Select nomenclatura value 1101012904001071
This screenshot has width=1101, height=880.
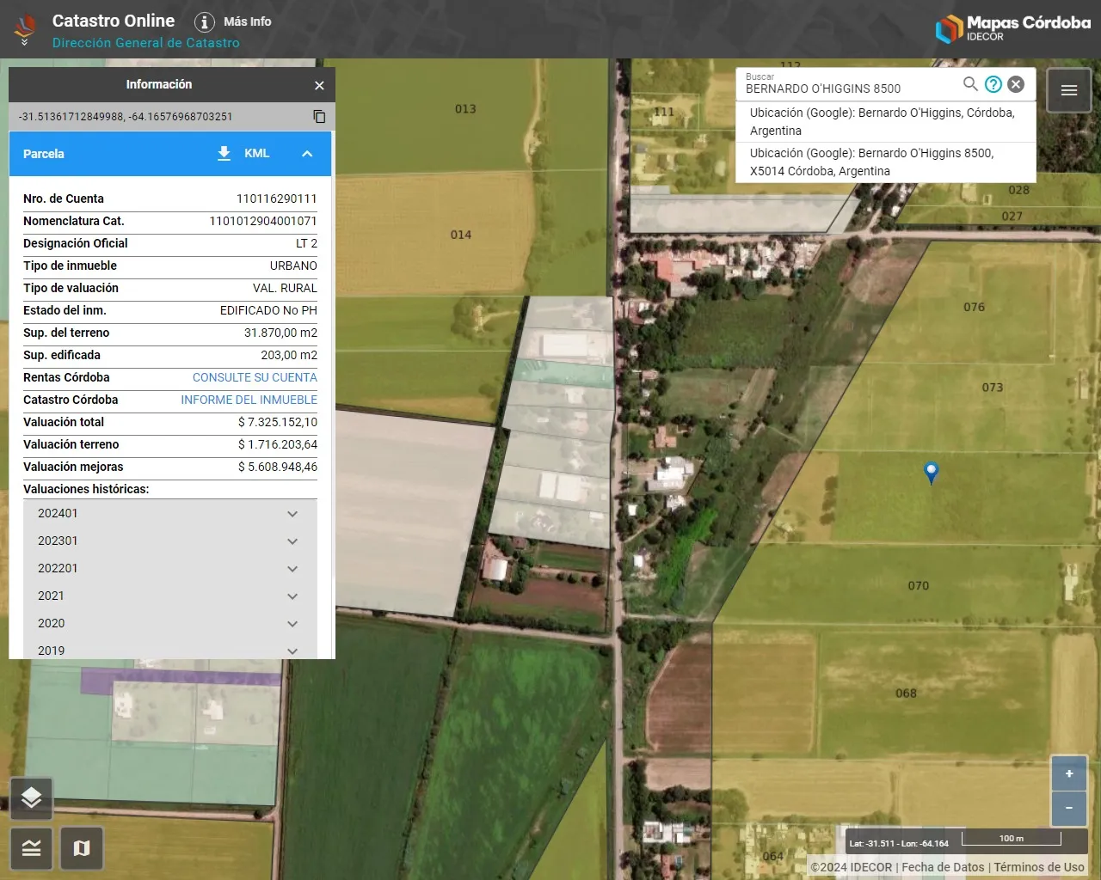(263, 221)
